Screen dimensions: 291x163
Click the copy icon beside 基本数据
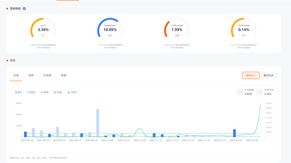(24, 8)
